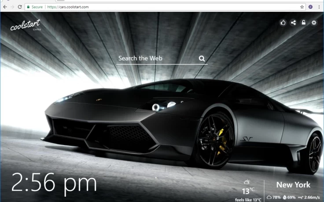Click the thumbs-up like icon
The image size is (324, 202).
283,22
